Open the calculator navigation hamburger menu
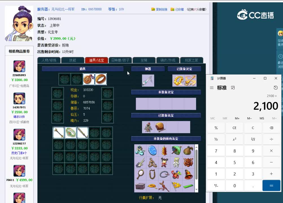Viewport: 283px width, 203px height. point(212,88)
